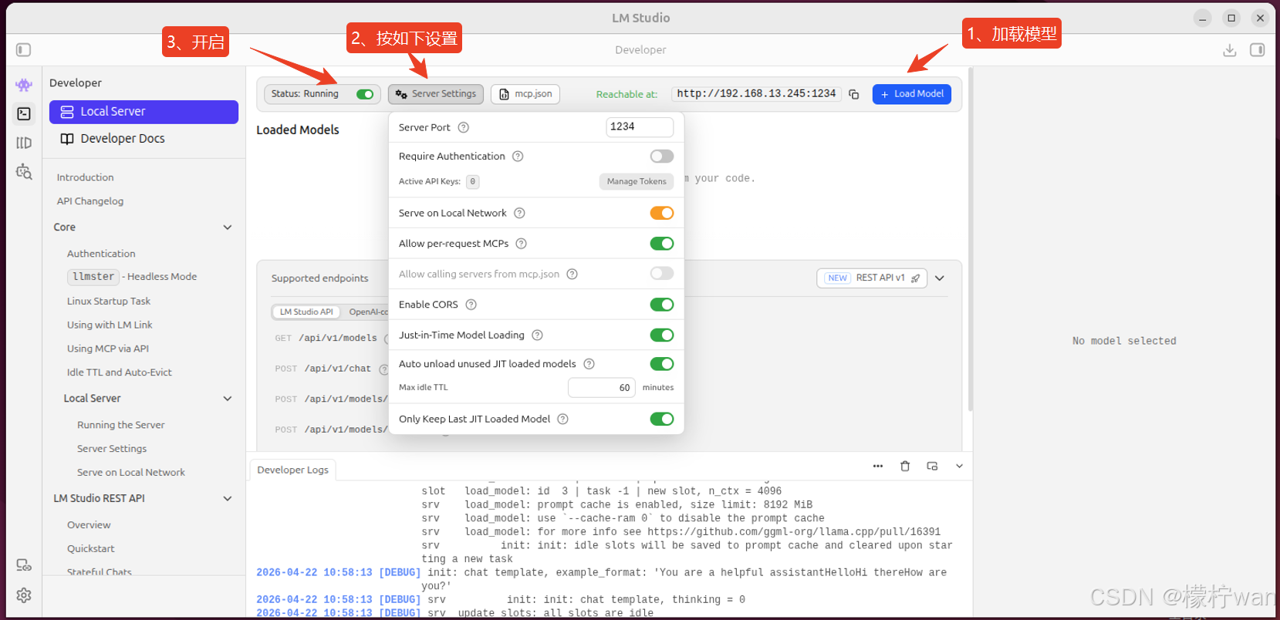Open the Using MCP via API link

click(x=108, y=349)
